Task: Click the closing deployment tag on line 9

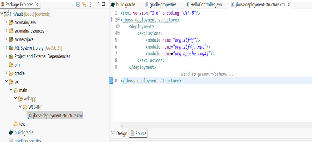Action: (x=142, y=67)
